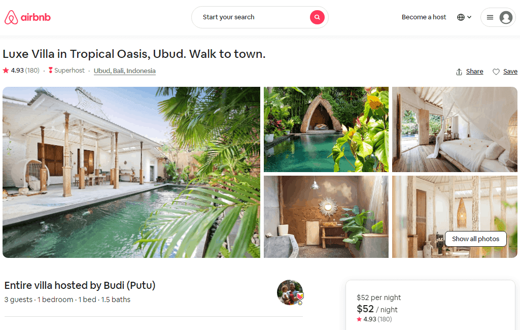520x330 pixels.
Task: Open the main villa pool photo
Action: point(131,172)
